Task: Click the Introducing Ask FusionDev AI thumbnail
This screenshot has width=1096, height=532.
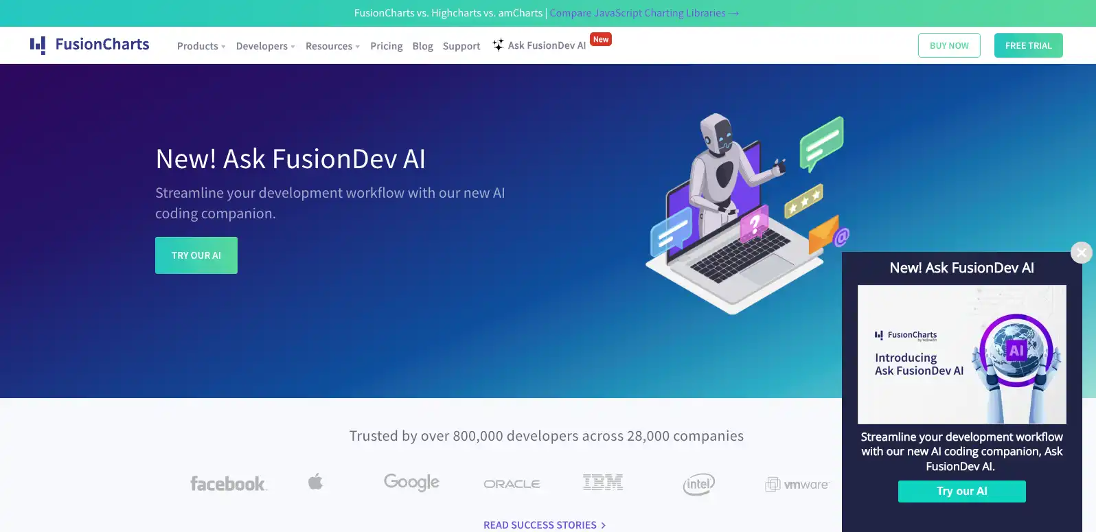Action: tap(961, 354)
